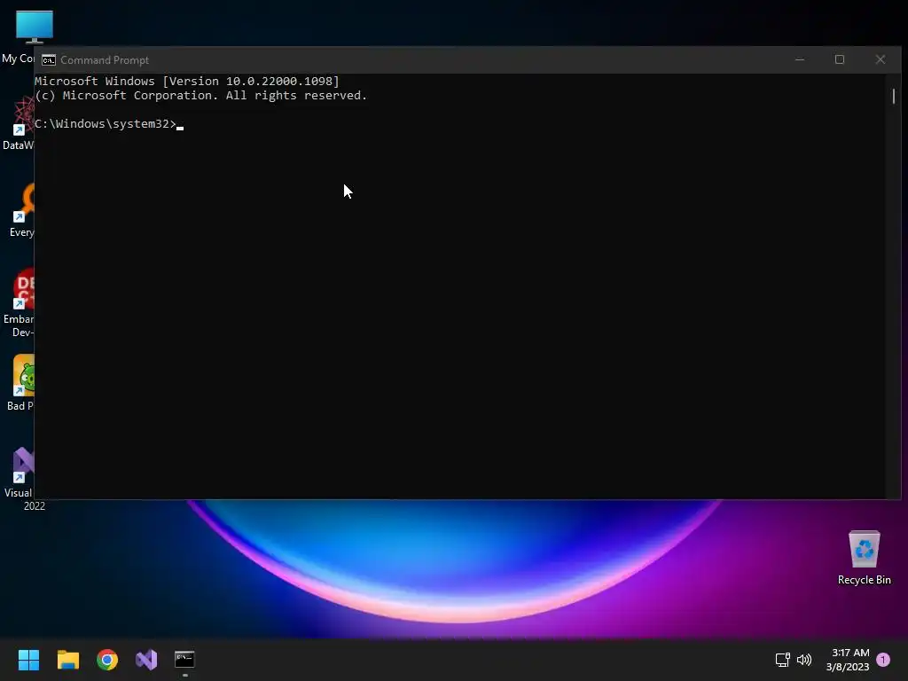Viewport: 908px width, 681px height.
Task: Select the Visual Studio 2022 desktop shortcut
Action: tap(22, 479)
